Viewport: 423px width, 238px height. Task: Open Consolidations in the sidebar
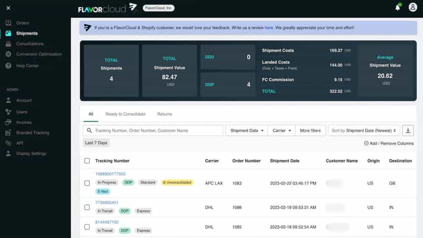coord(30,44)
